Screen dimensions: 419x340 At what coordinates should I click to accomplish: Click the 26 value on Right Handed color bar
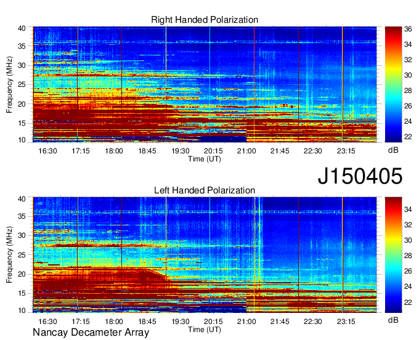click(408, 106)
